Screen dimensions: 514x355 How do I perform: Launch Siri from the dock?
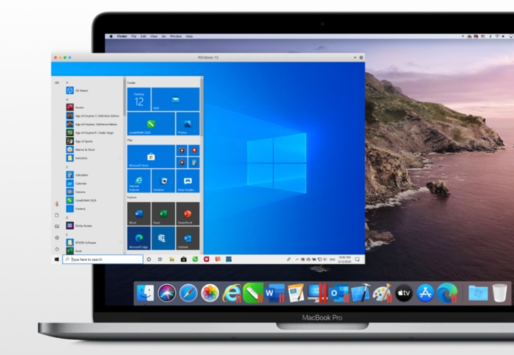167,293
